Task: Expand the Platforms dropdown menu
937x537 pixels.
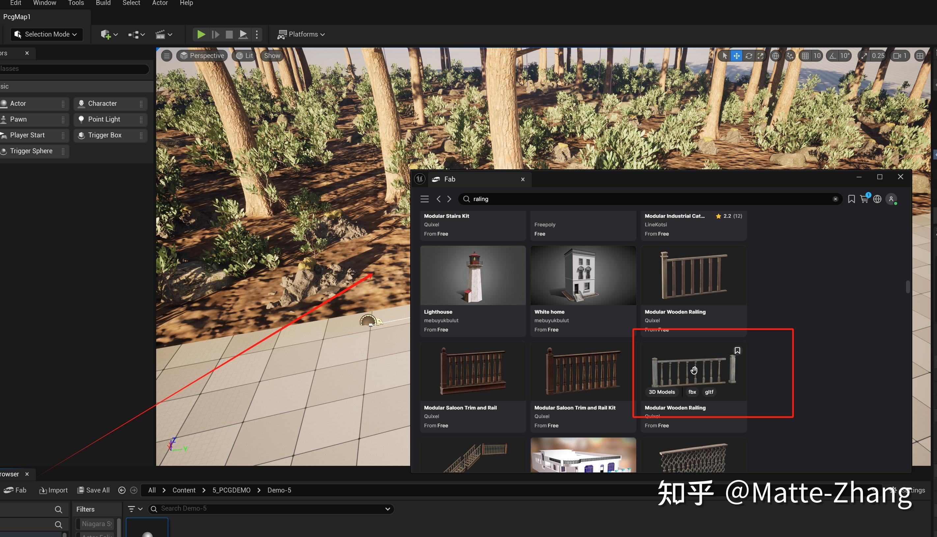Action: (301, 34)
